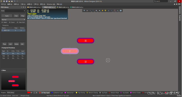Click the Add footprint button
The image size is (182, 97).
pos(10,44)
